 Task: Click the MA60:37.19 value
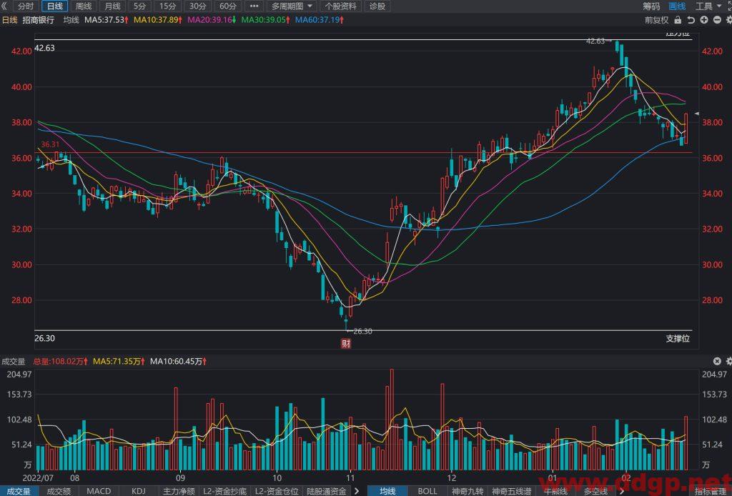320,20
